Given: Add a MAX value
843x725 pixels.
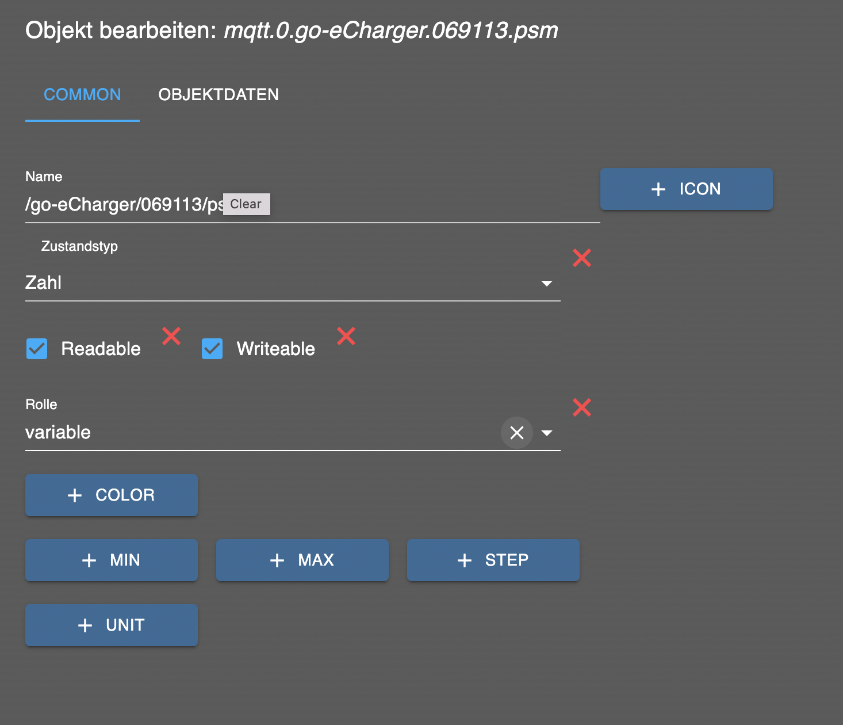Looking at the screenshot, I should [302, 560].
